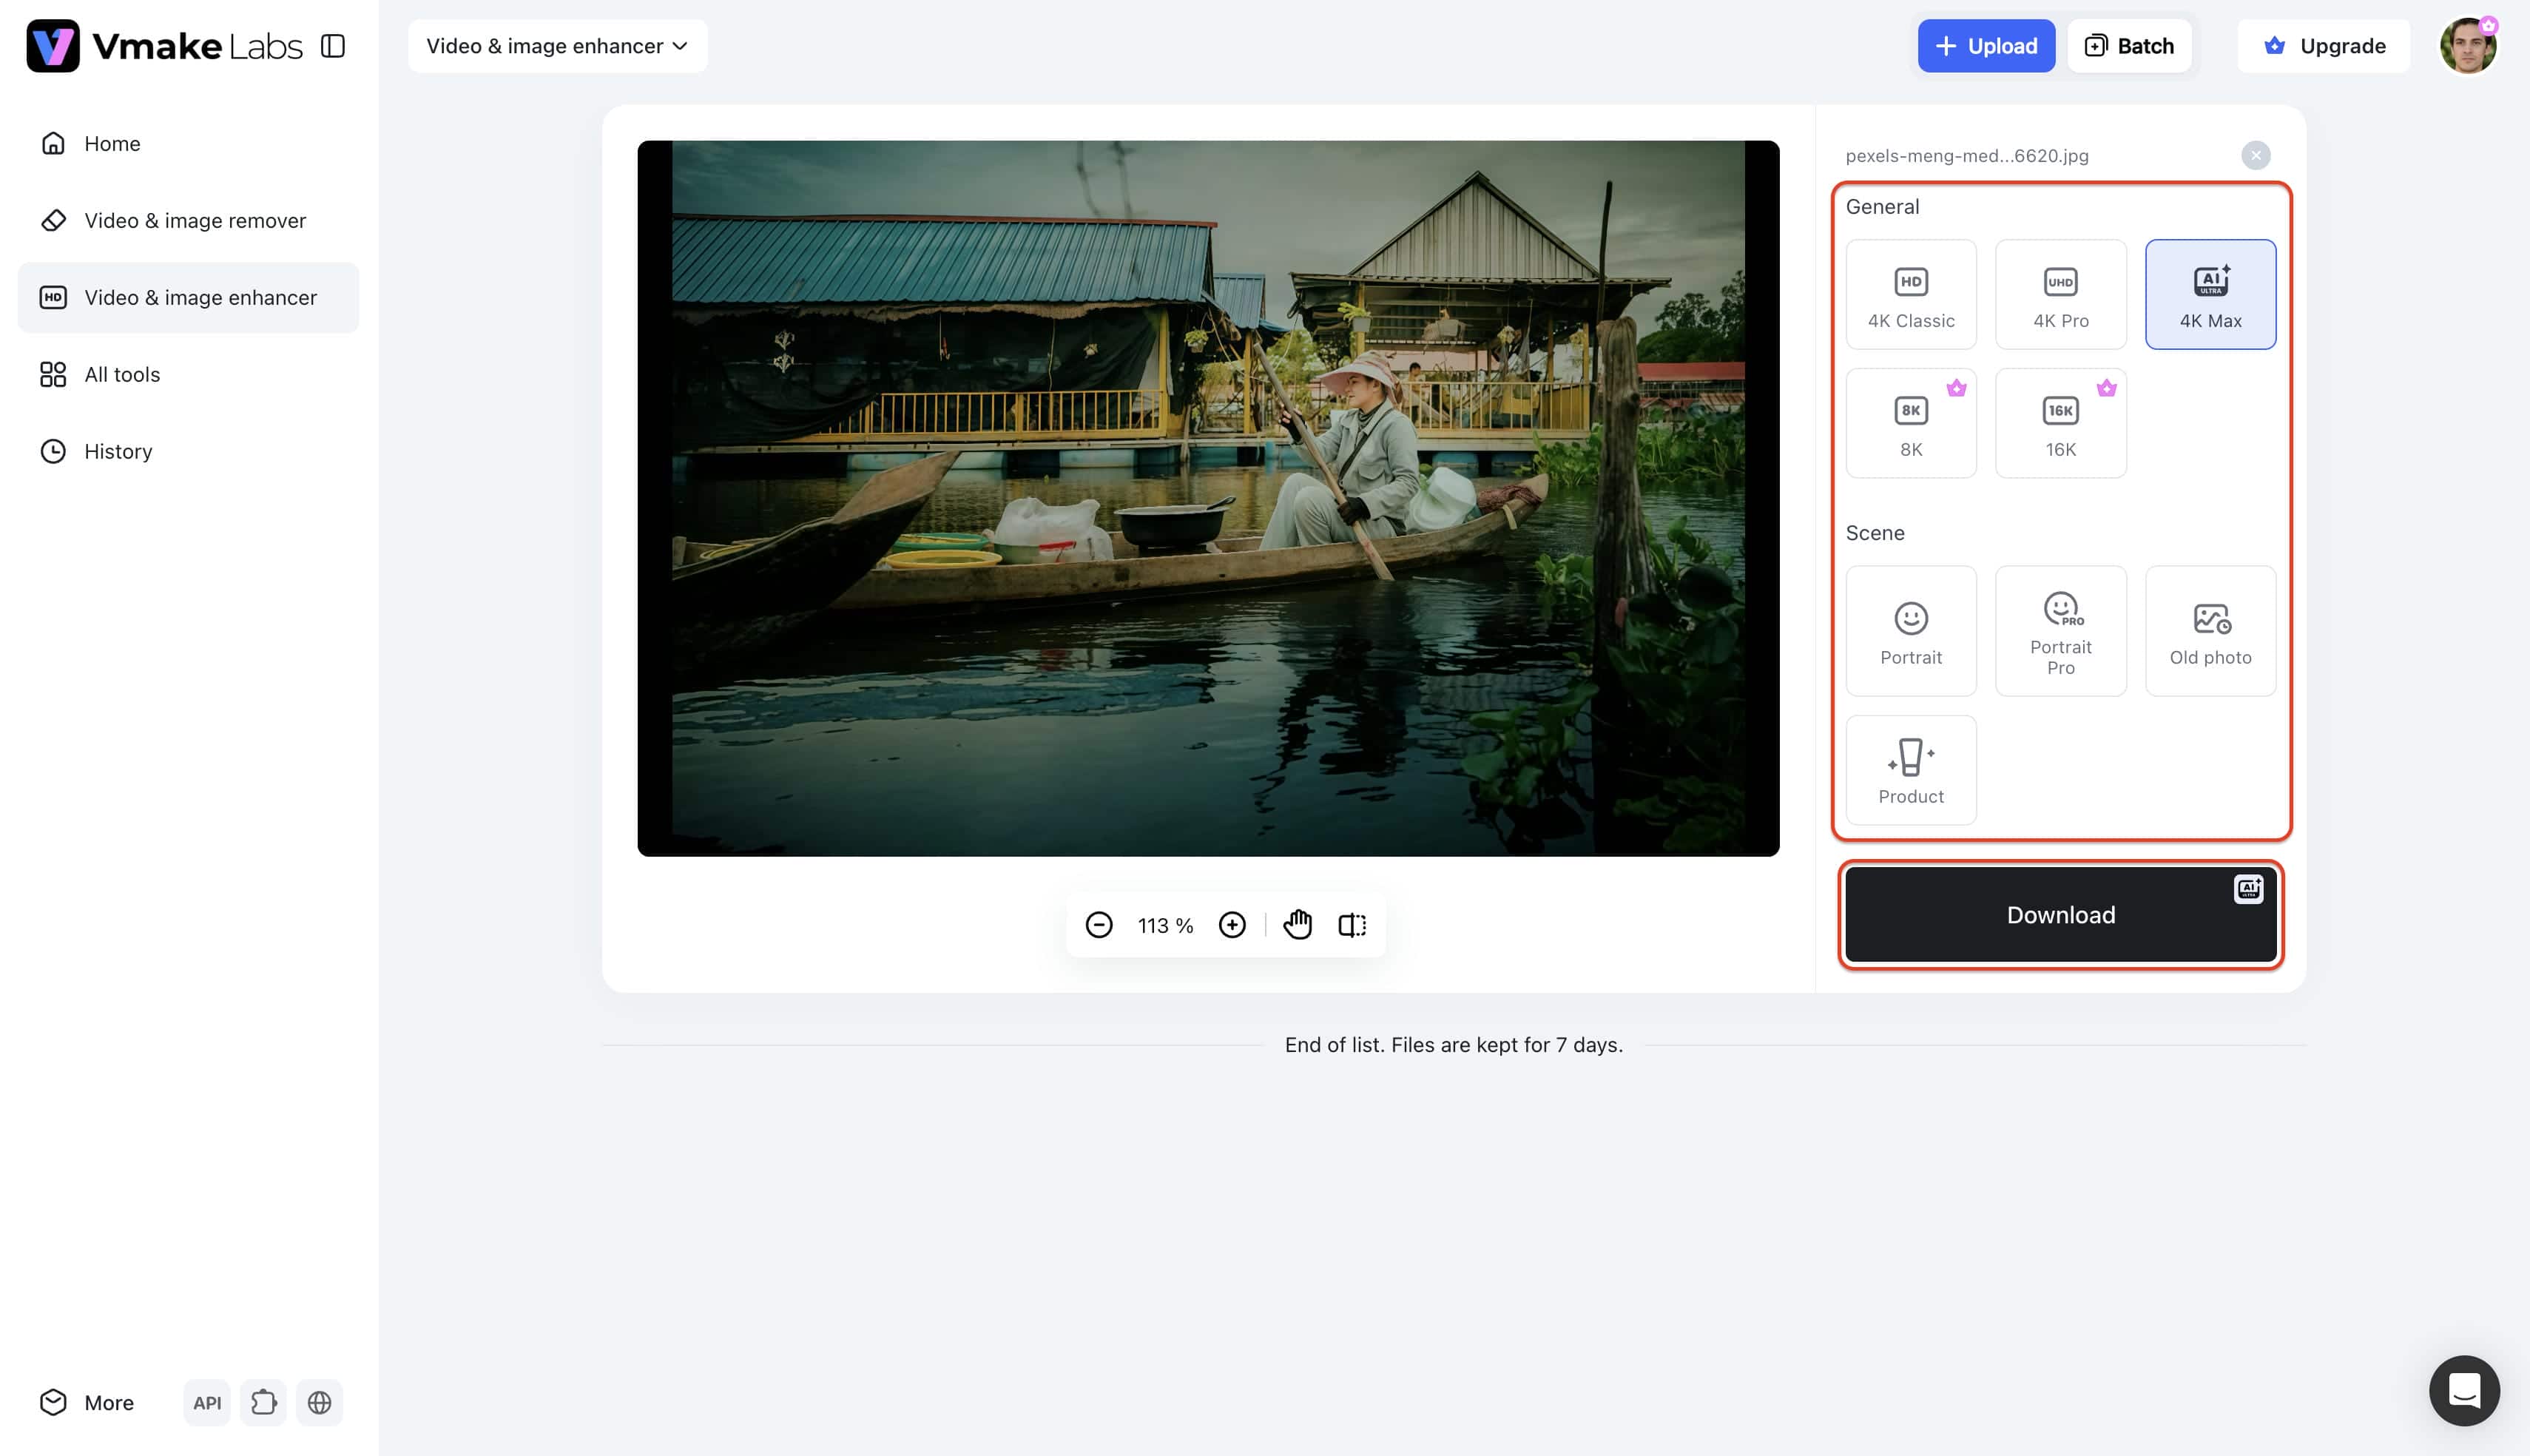Go to Home in the sidebar
2530x1456 pixels.
188,143
